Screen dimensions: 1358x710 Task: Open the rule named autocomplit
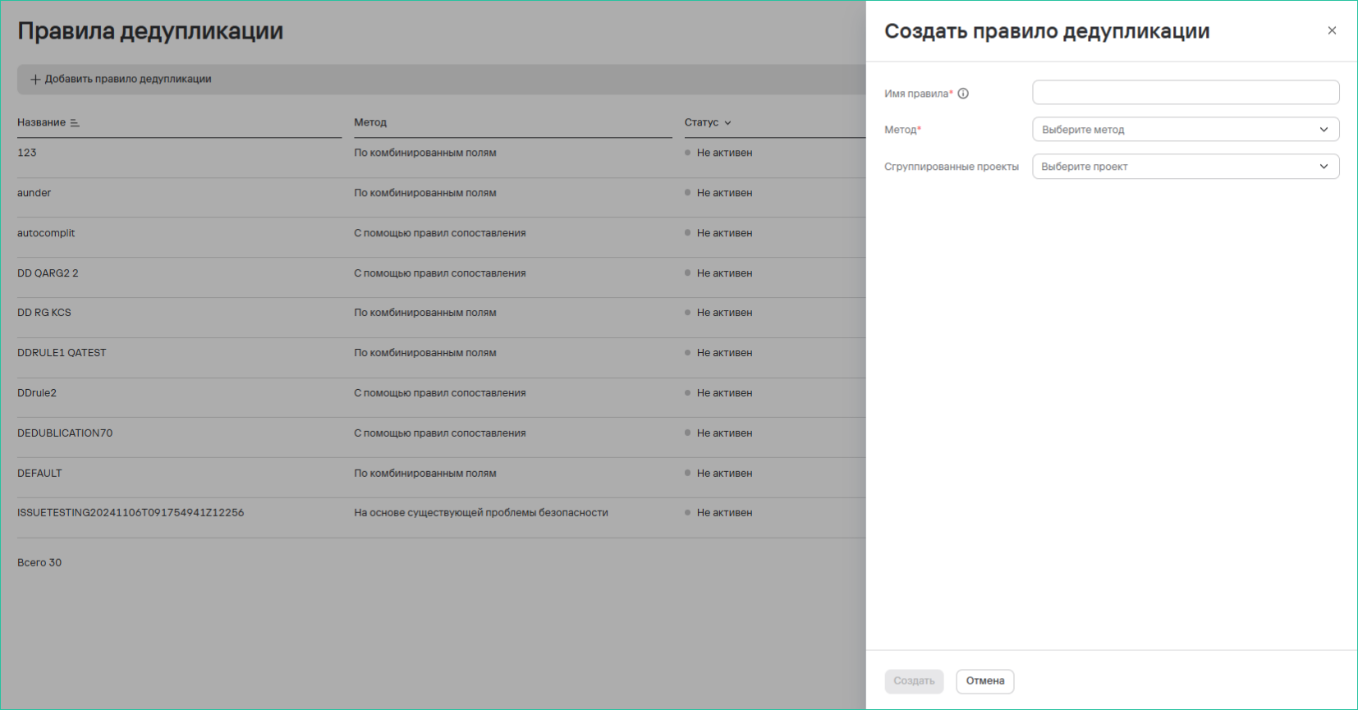tap(46, 233)
